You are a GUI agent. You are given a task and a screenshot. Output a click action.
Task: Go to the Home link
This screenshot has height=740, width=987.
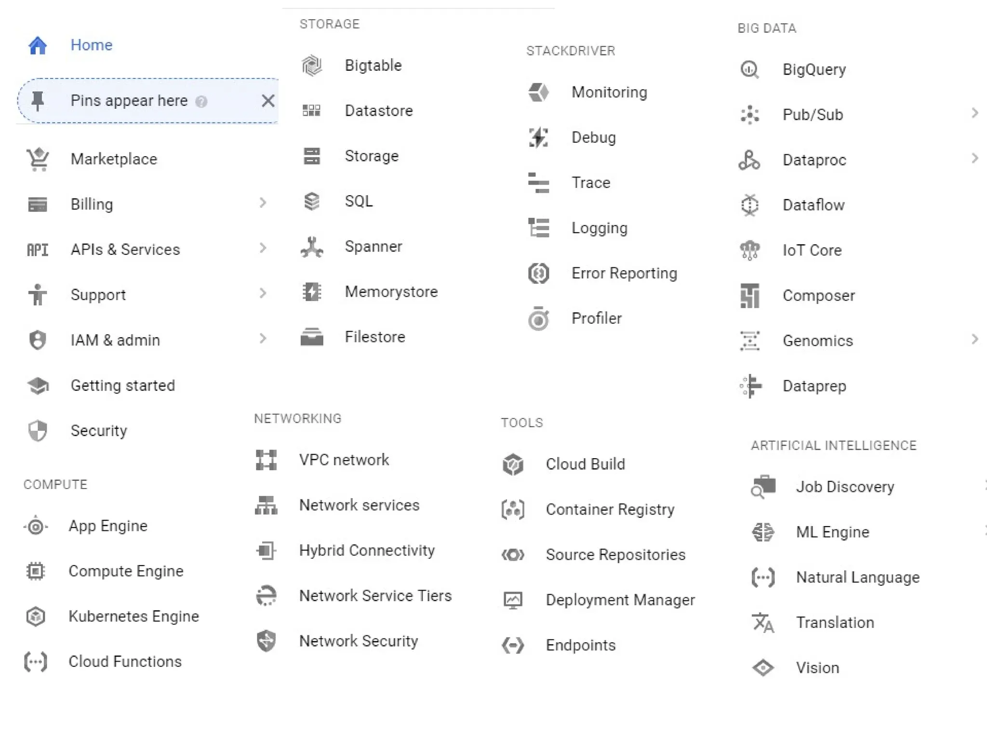click(91, 45)
